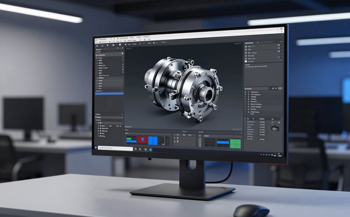Open the red thumbnail with the blue oval
Viewport: 350px width, 217px height.
point(142,140)
